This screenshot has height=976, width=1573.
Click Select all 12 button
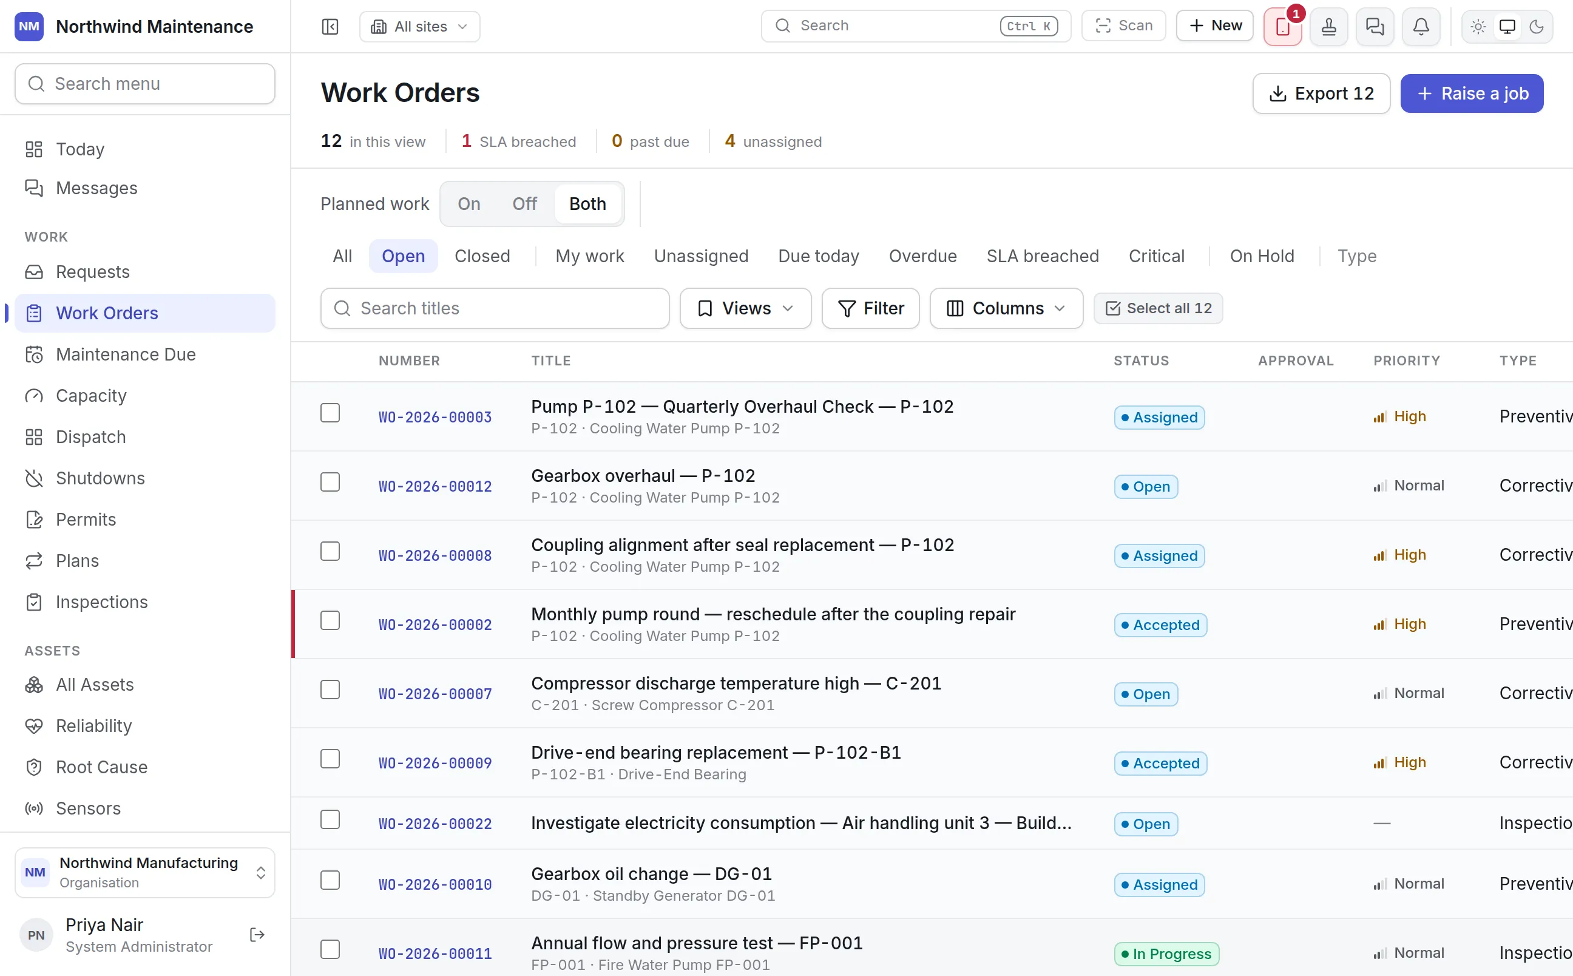click(1157, 308)
